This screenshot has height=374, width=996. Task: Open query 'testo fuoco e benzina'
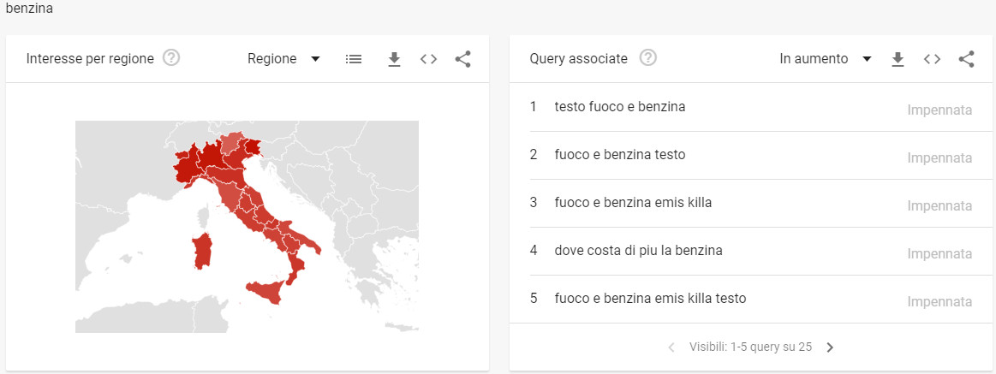click(x=620, y=107)
